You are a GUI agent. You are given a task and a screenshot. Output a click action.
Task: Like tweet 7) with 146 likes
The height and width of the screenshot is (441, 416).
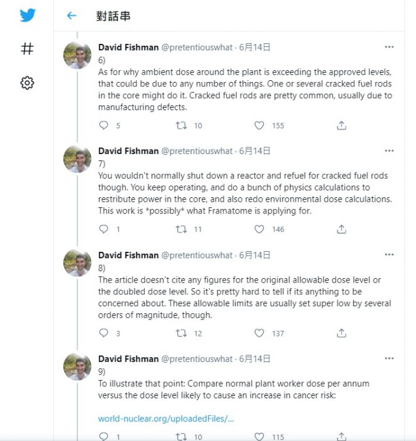pyautogui.click(x=259, y=229)
